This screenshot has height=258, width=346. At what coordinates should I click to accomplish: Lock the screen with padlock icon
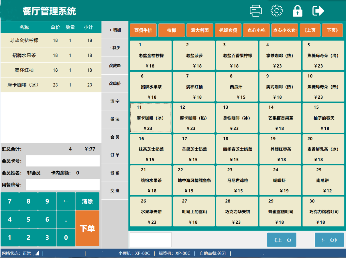[x=297, y=11]
